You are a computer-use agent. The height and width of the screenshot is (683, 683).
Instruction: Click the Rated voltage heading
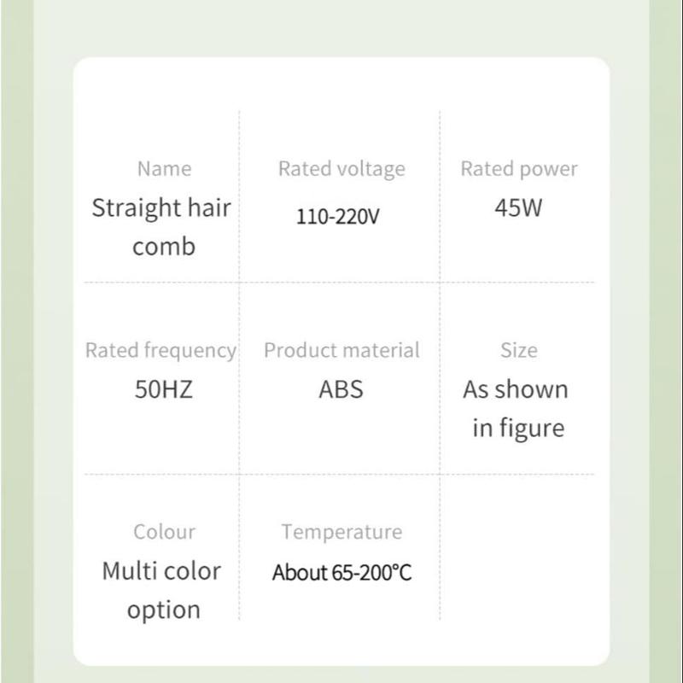(341, 169)
